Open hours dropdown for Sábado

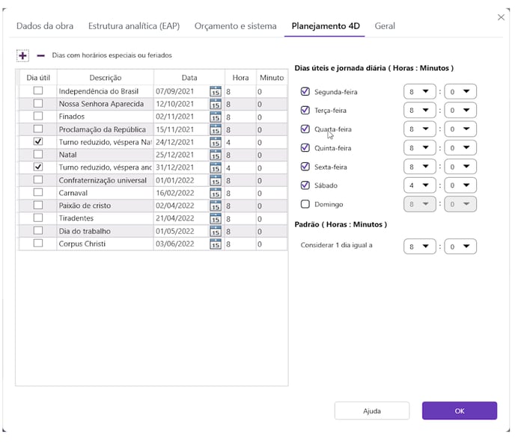419,185
